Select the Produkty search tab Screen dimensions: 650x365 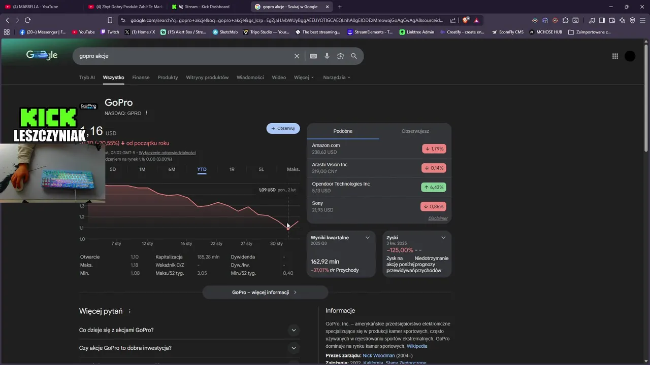click(168, 78)
